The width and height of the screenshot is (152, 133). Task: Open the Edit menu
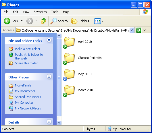click(16, 12)
